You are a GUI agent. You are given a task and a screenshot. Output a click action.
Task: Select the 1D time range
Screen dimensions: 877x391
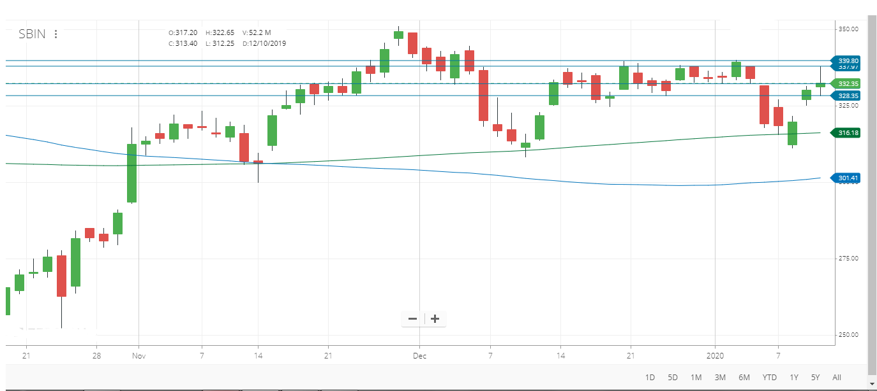tap(650, 378)
